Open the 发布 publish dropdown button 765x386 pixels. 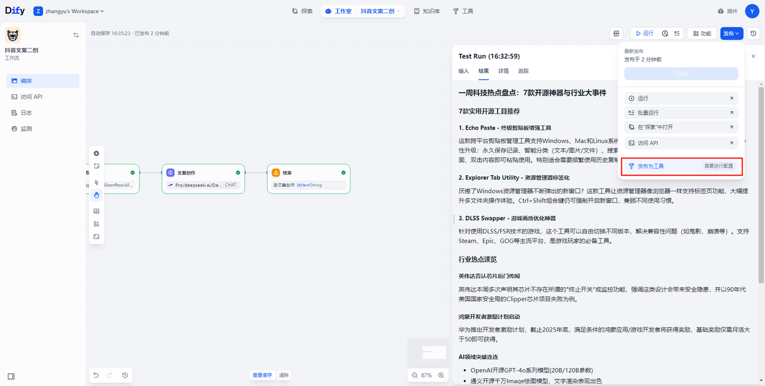click(732, 33)
